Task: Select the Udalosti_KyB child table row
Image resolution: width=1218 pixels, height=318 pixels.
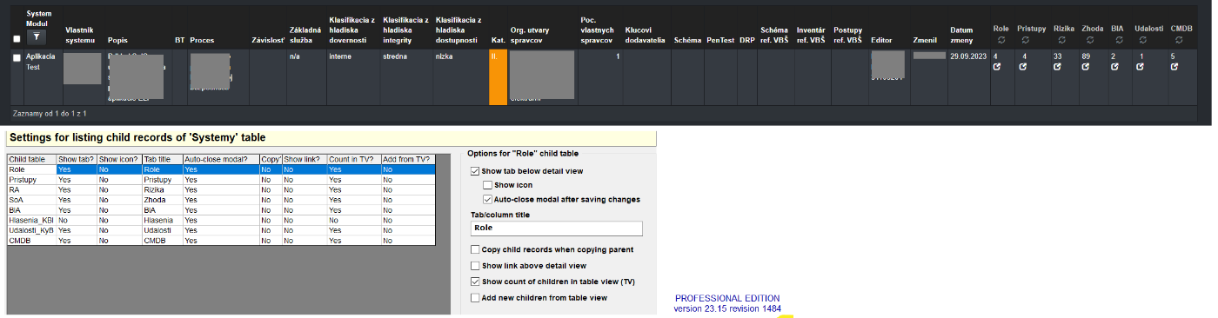Action: 220,230
